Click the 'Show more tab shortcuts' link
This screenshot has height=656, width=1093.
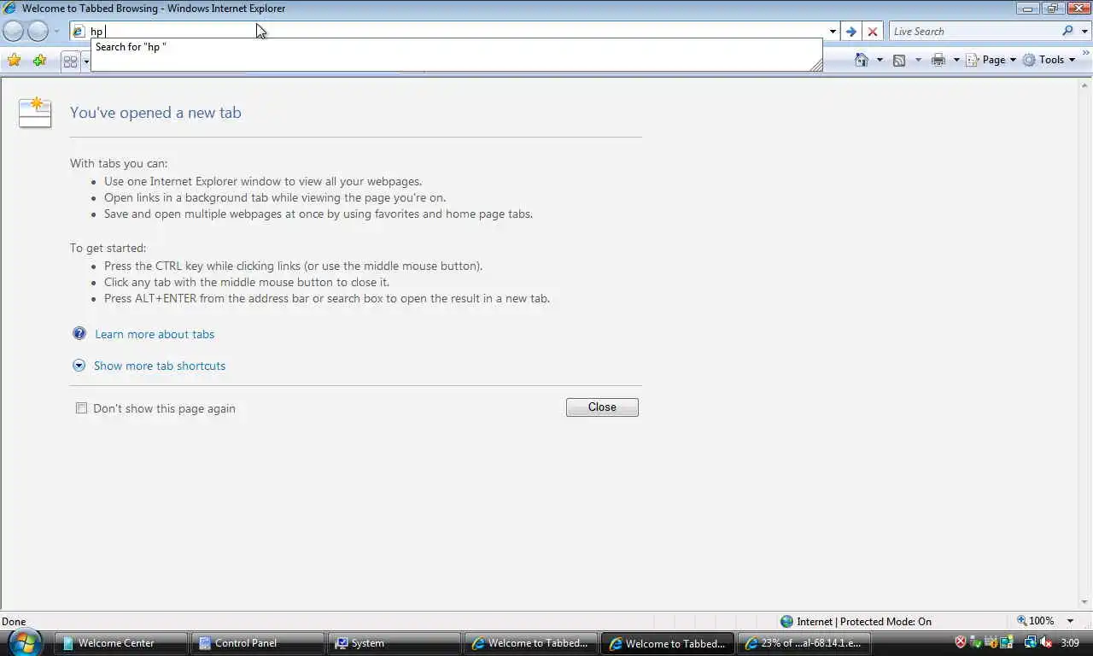click(160, 366)
